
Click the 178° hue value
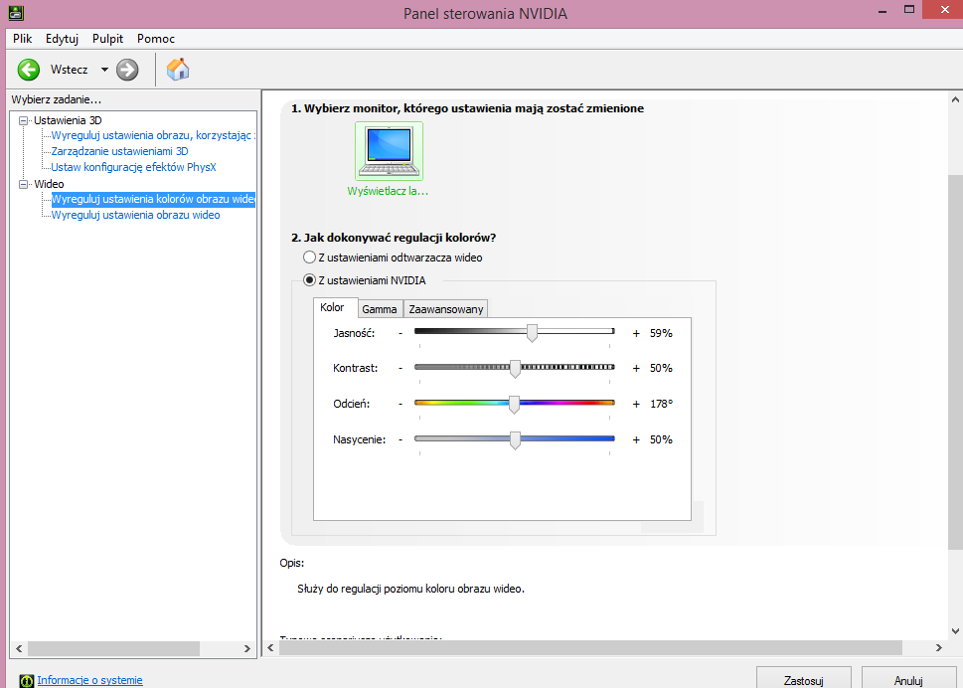point(662,404)
